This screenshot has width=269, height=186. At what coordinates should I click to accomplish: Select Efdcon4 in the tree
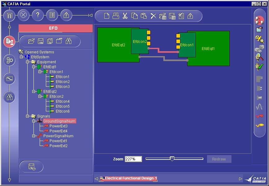[63, 101]
